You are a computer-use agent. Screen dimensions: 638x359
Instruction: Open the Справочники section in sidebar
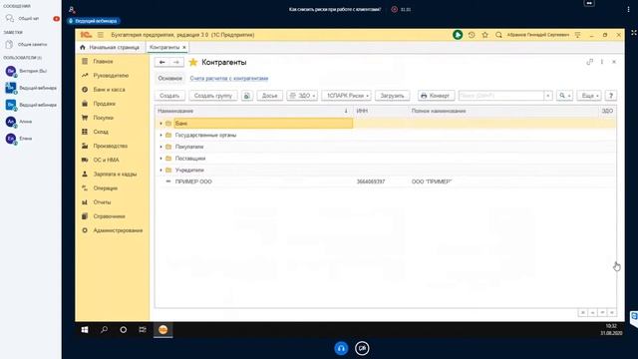click(109, 216)
